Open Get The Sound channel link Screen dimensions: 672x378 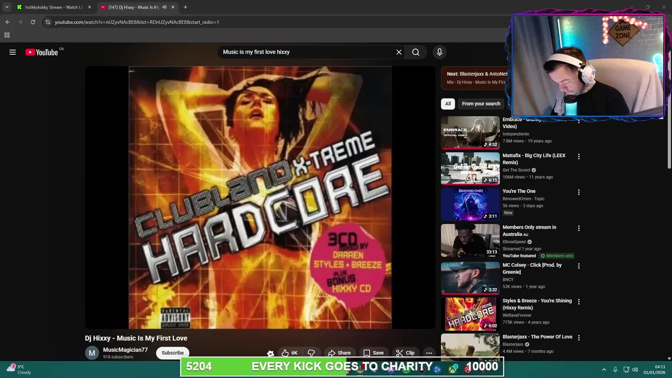point(516,170)
